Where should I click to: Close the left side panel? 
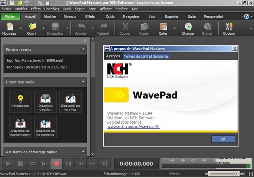(85, 41)
